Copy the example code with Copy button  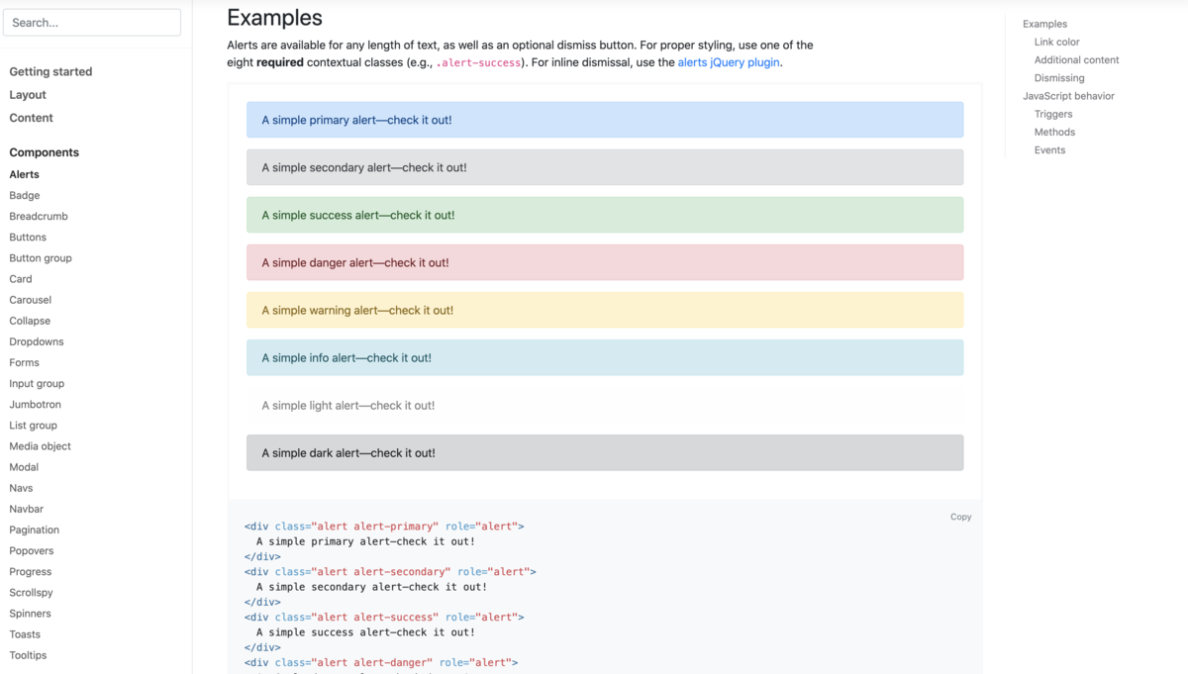tap(960, 517)
